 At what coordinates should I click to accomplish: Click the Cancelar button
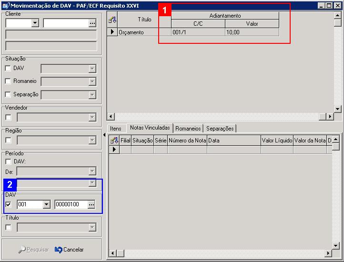[69, 250]
